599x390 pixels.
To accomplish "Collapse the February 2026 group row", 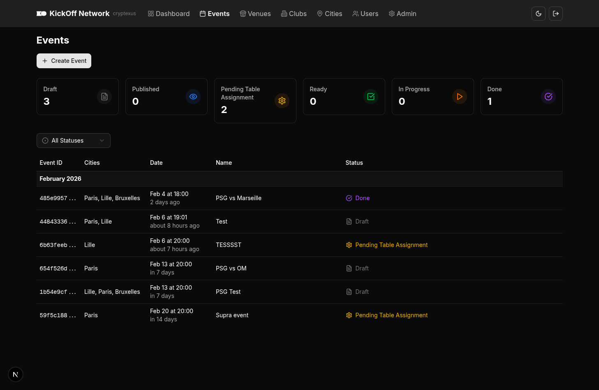I will click(x=60, y=179).
